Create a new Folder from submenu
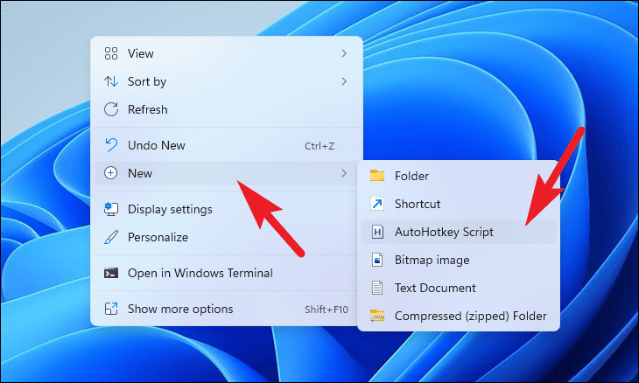 [x=459, y=176]
